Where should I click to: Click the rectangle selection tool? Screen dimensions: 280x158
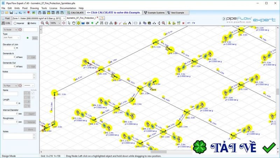(135, 23)
